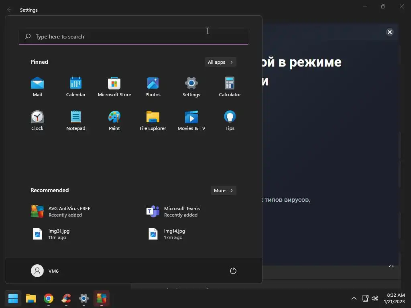Image resolution: width=411 pixels, height=308 pixels.
Task: Click the '17m ago' label under img14.jpg
Action: tap(173, 237)
